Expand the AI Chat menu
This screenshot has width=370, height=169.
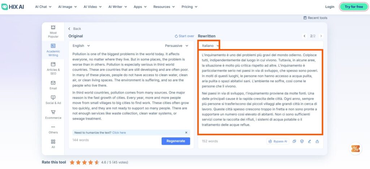coord(43,6)
